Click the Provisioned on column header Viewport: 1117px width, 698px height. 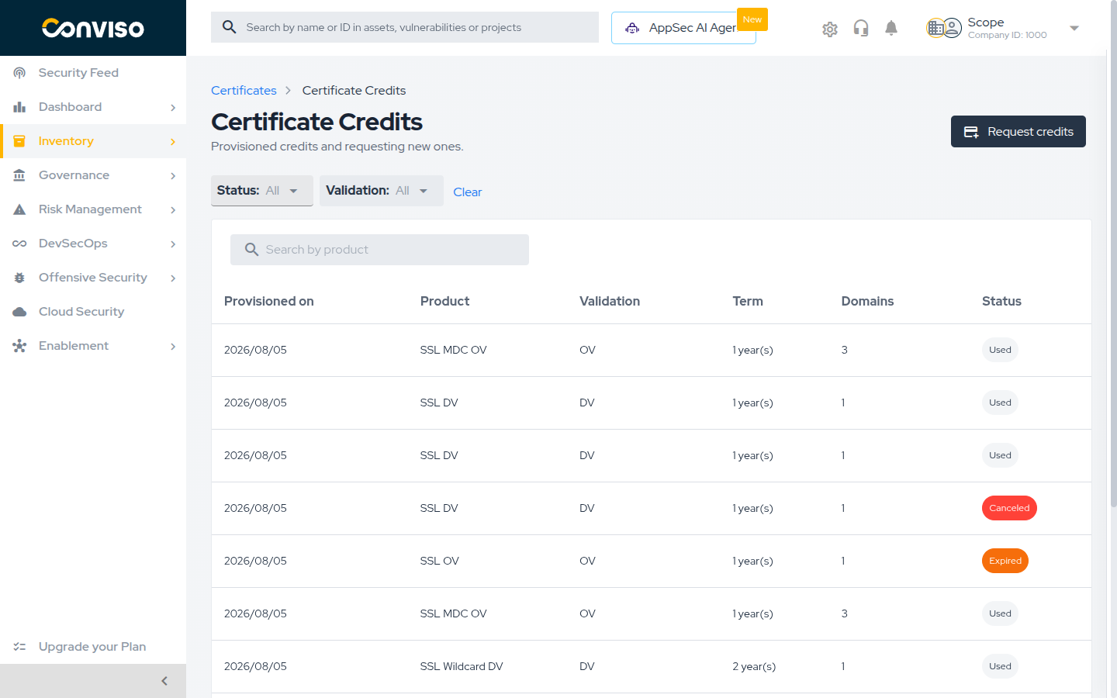(x=269, y=301)
